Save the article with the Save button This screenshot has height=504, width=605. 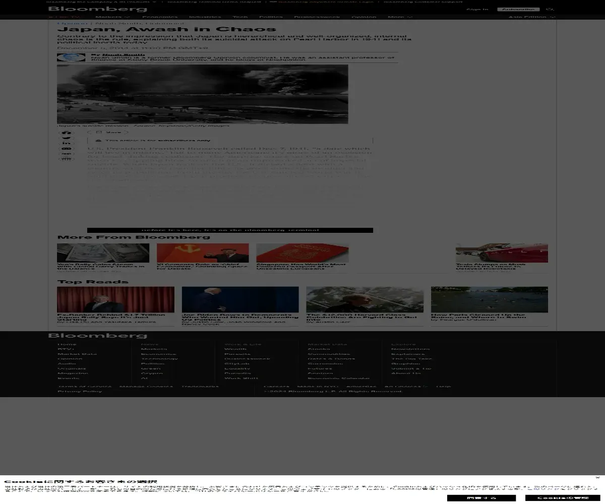tap(108, 132)
